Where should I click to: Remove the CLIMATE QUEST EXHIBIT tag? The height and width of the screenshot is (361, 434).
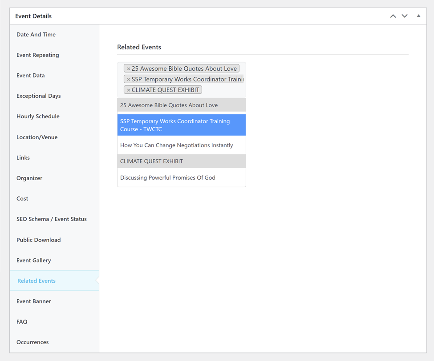pyautogui.click(x=129, y=90)
